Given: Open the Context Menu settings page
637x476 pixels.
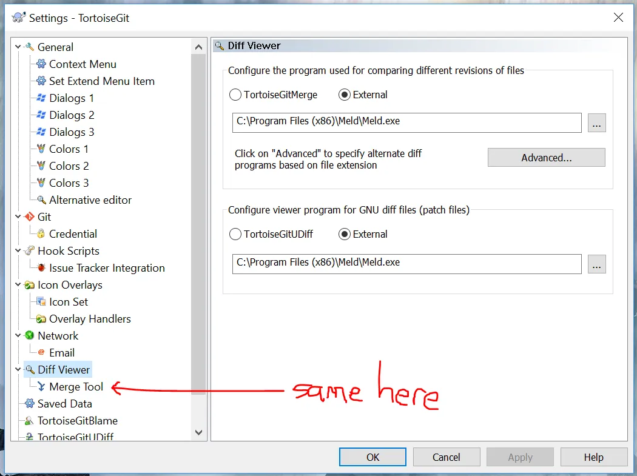Looking at the screenshot, I should click(83, 64).
